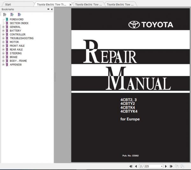Image resolution: width=191 pixels, height=170 pixels.
Task: Click the FOREWORD bookmark icon
Action: tap(7, 19)
